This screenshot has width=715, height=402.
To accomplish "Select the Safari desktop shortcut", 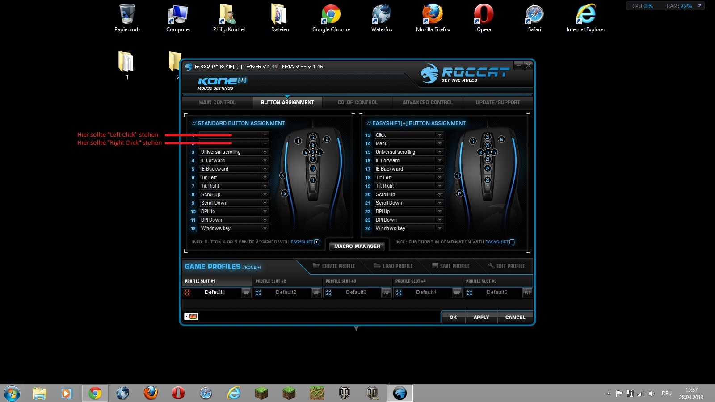I will click(x=534, y=18).
